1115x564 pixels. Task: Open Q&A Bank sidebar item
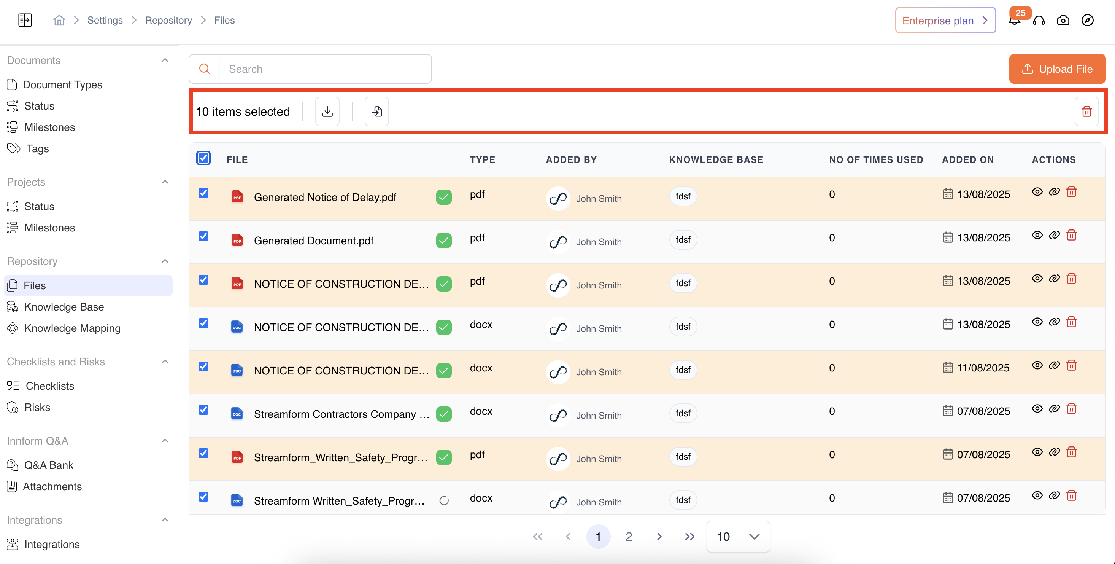coord(48,465)
